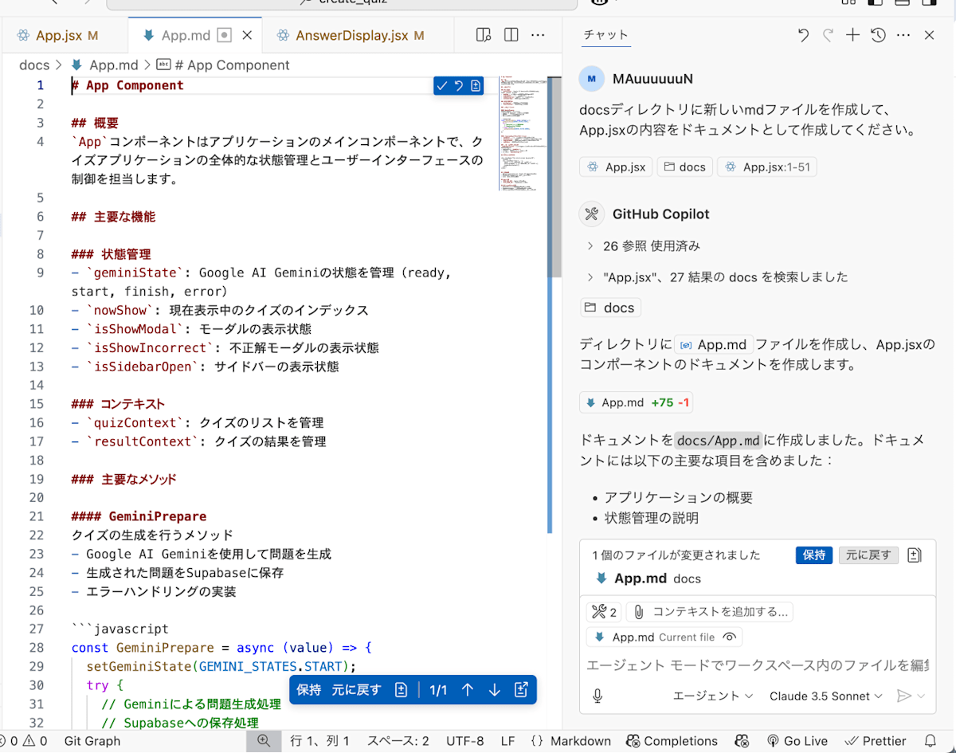Start voice chat with microphone icon

point(597,696)
